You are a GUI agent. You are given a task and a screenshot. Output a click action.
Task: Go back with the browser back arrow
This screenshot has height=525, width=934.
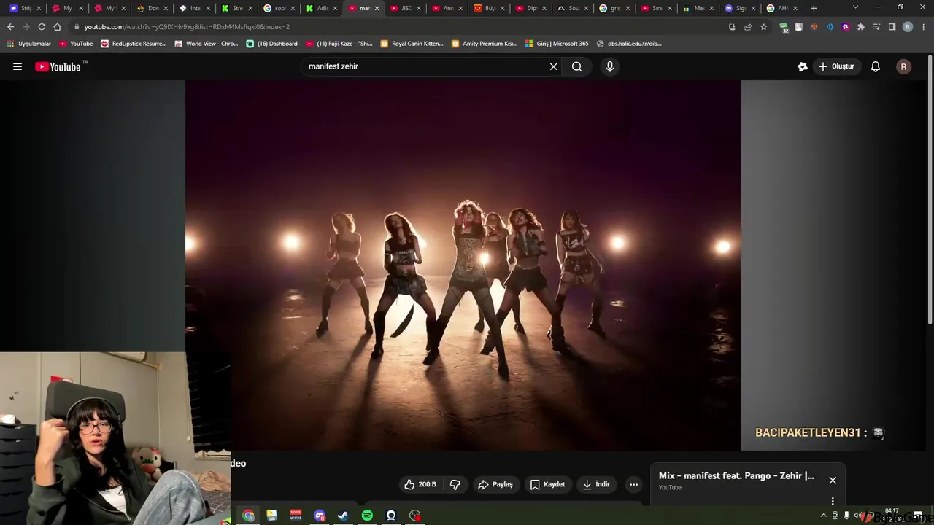[10, 27]
